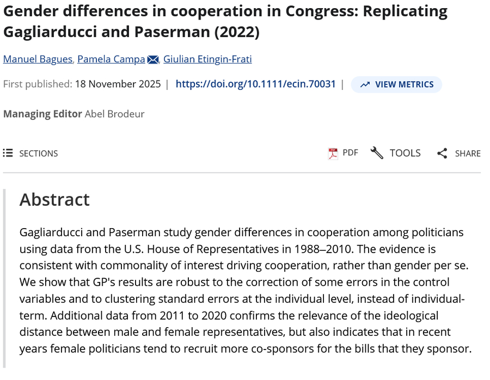Click the email envelope icon beside Pamela Campa
490x380 pixels.
[153, 59]
